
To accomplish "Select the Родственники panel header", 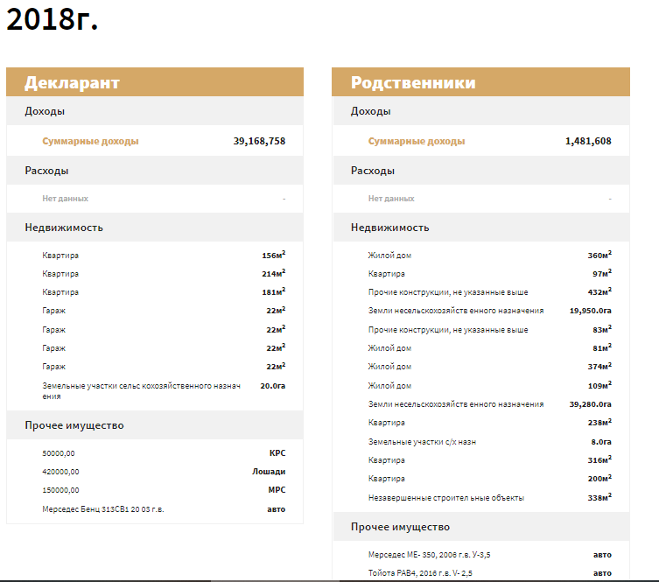I will pos(413,83).
